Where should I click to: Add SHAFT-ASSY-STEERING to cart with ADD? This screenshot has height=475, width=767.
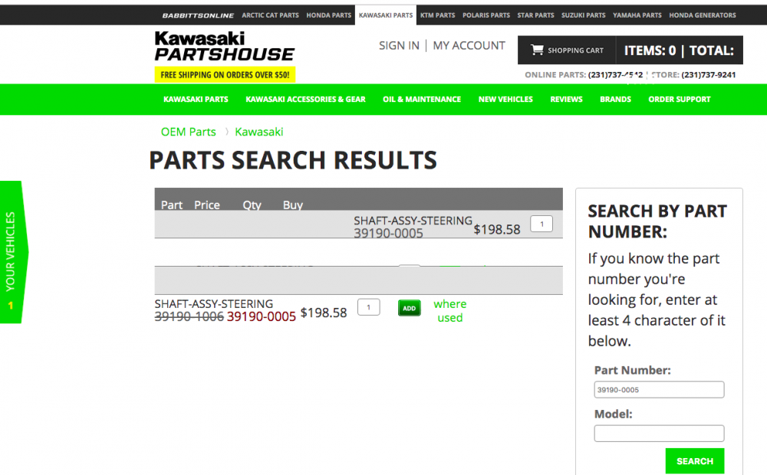coord(410,308)
